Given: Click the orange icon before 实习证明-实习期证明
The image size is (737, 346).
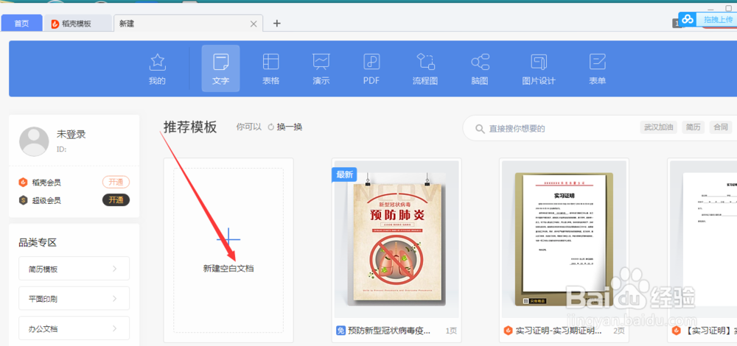Looking at the screenshot, I should coord(508,331).
